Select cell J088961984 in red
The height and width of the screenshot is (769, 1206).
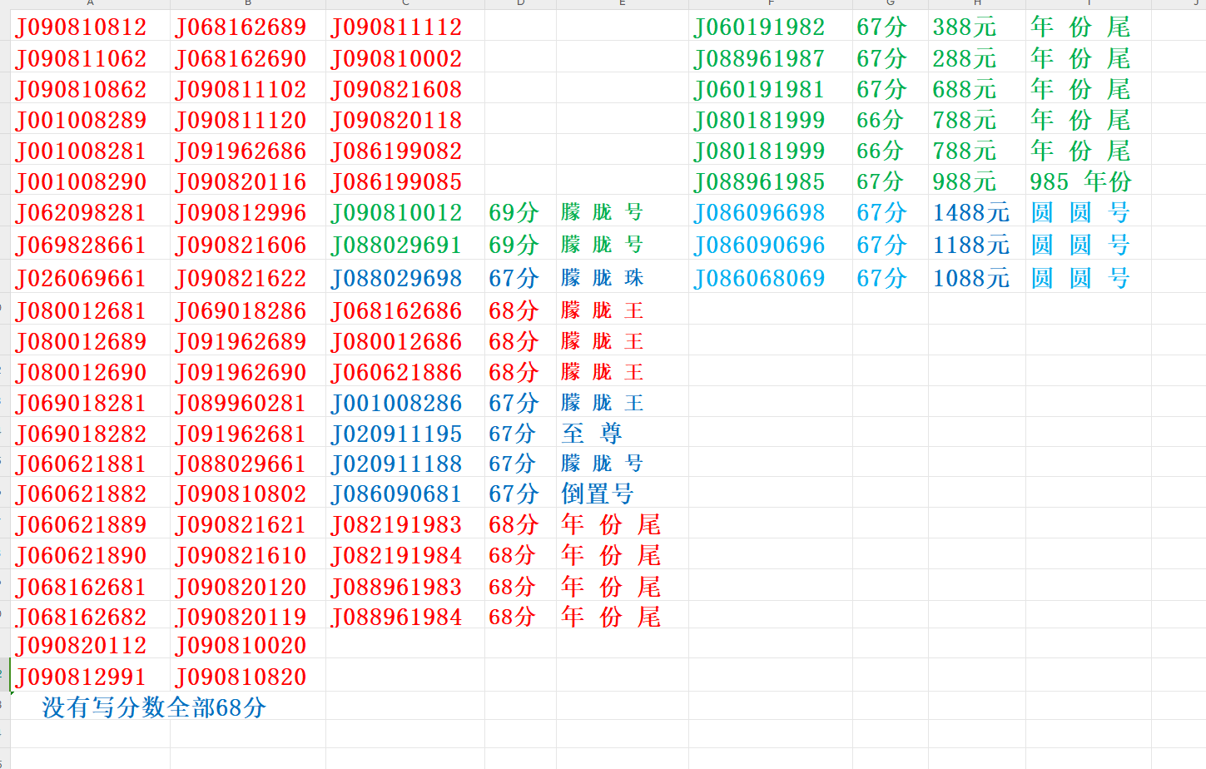point(396,618)
